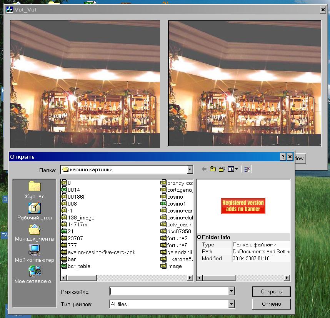Select the avalon-casino-five-card-pok file

pyautogui.click(x=101, y=253)
